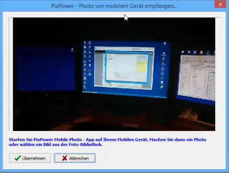This screenshot has width=229, height=173.
Task: Click the dialog title 'PixPower - Photo von mobilem Gerät empfangen...'
Action: 114,6
